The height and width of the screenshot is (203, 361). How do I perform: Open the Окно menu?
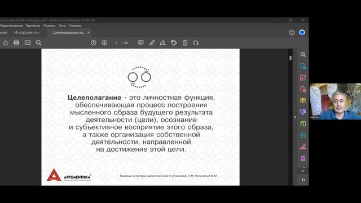pyautogui.click(x=62, y=26)
